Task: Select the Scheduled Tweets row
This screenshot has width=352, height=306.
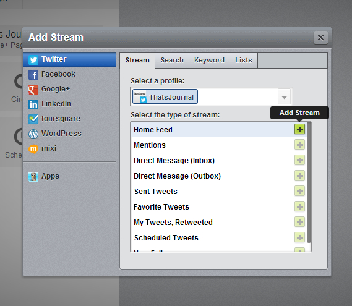Action: 218,238
